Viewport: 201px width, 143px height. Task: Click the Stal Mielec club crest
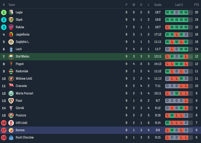tap(11, 57)
